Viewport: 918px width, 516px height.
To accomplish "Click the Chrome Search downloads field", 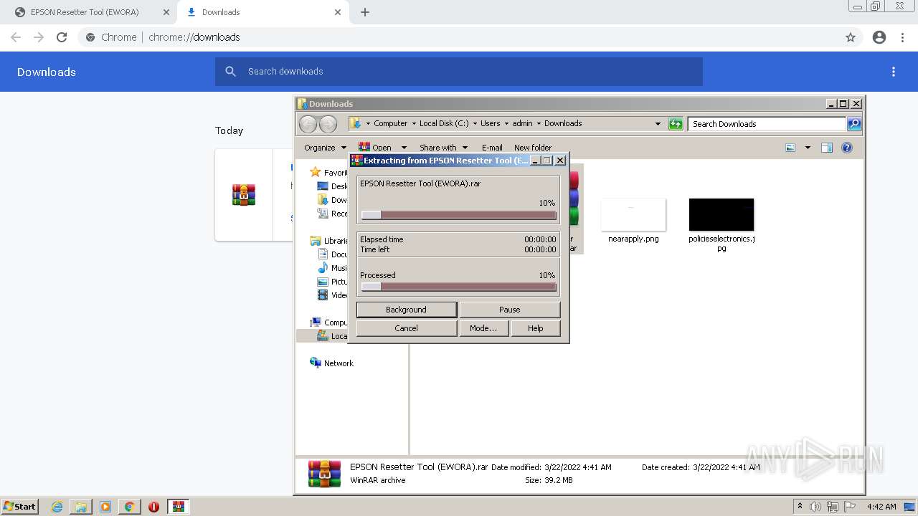I will (459, 72).
